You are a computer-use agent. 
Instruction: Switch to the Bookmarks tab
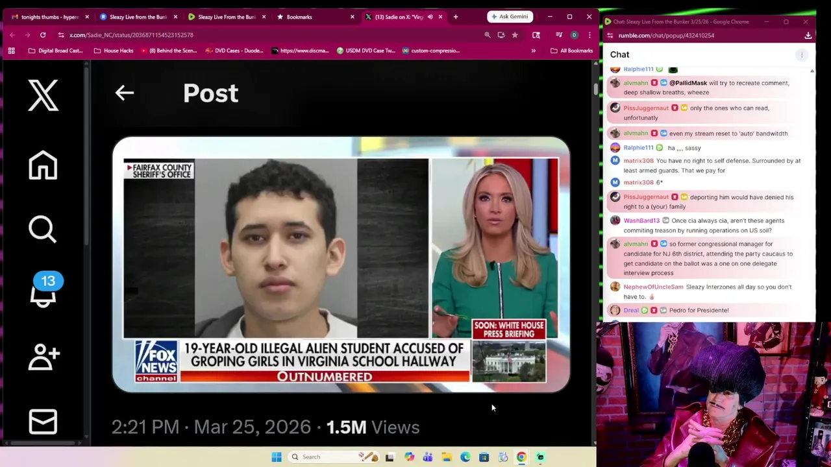314,17
